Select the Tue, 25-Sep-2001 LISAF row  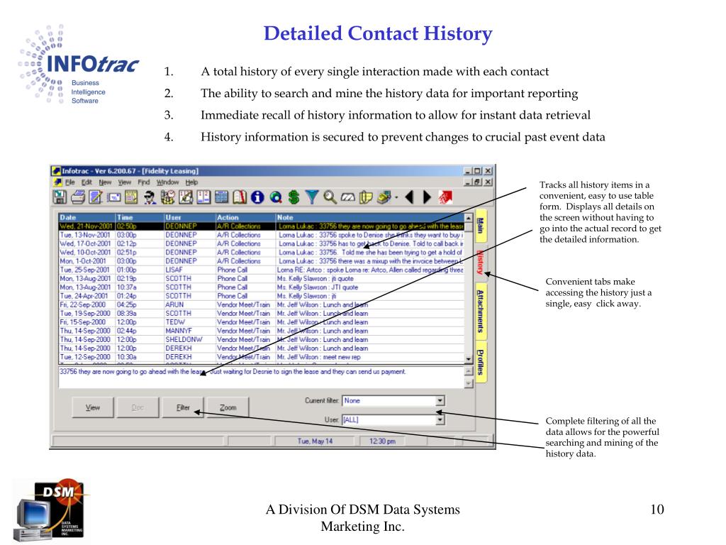pos(261,270)
